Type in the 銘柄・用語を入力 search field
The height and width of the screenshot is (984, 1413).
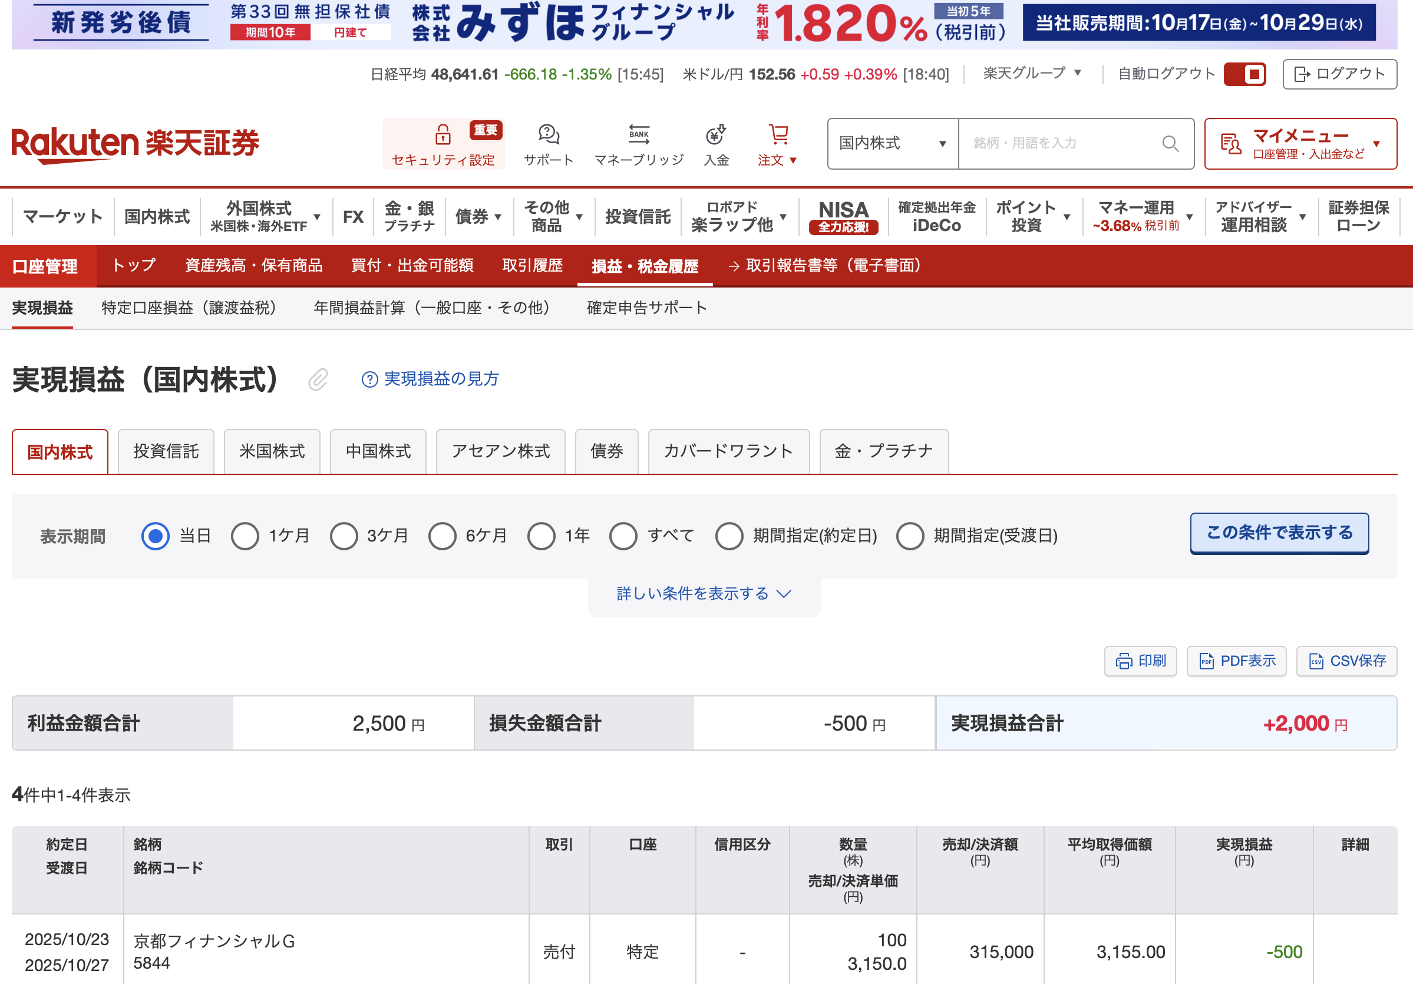[1058, 143]
